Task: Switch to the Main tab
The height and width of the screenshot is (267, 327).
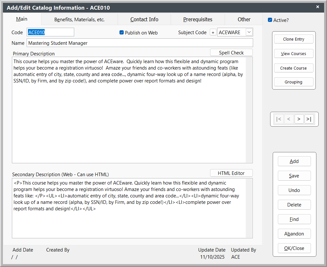Action: pyautogui.click(x=22, y=19)
